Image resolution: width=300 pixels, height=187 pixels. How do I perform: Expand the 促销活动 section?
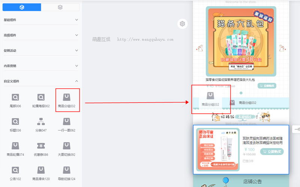(x=41, y=50)
